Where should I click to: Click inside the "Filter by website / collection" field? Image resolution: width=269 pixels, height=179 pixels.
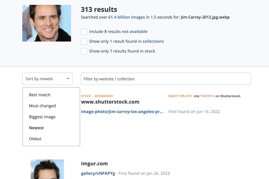click(x=134, y=79)
